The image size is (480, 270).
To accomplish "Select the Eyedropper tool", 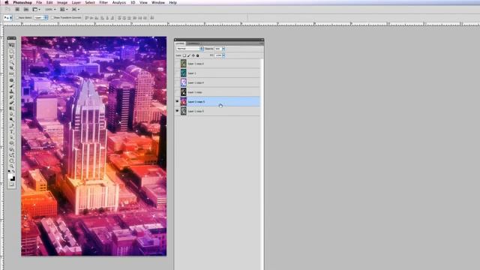I will (x=12, y=73).
